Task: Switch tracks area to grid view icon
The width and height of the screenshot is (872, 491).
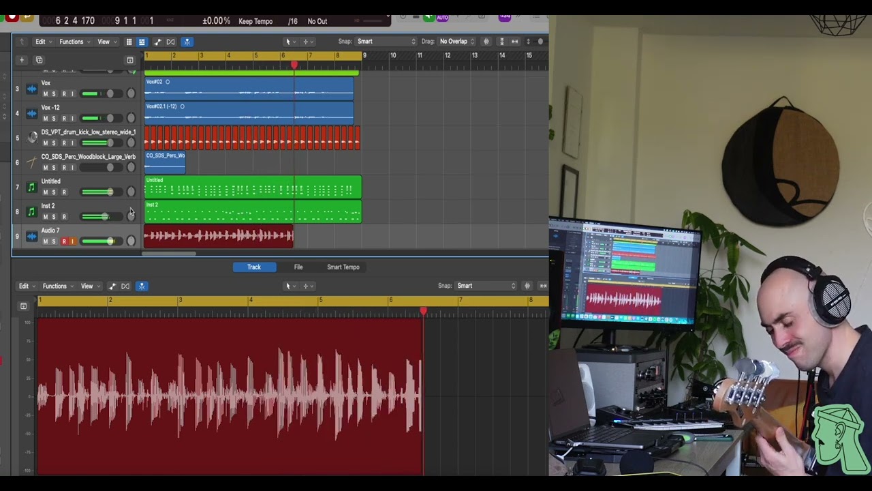Action: pos(129,42)
